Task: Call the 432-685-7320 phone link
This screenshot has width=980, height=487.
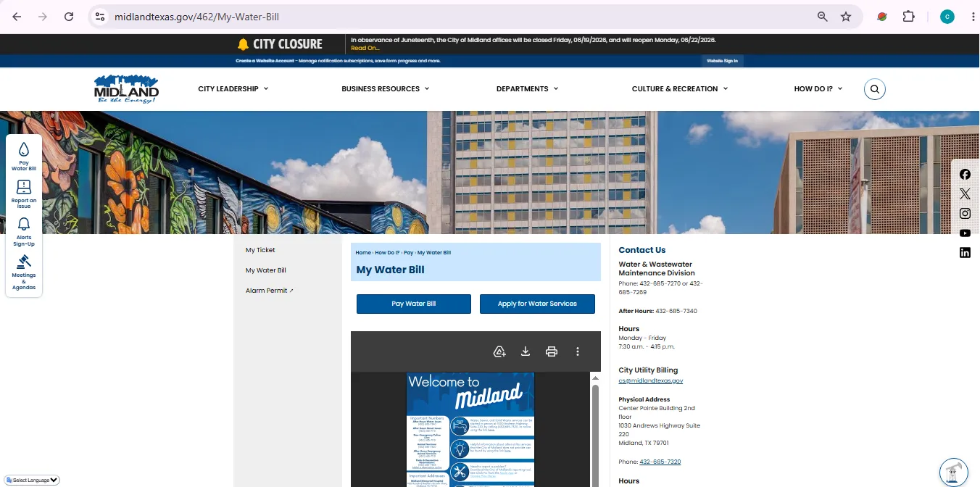Action: (660, 462)
